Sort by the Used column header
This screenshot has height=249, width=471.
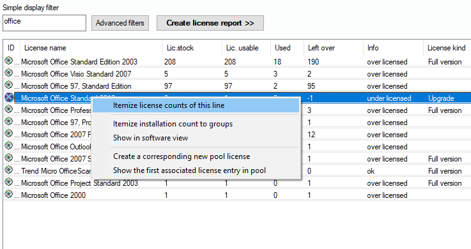[287, 48]
